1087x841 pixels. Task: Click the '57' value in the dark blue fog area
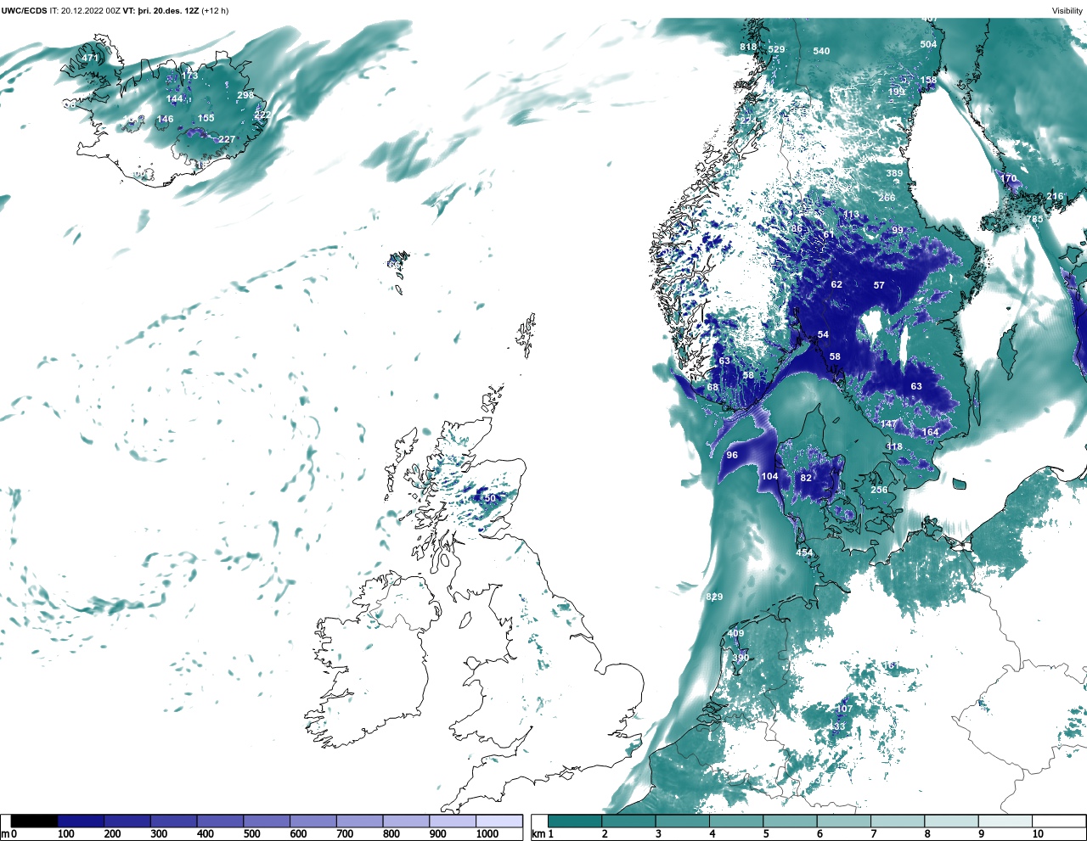[879, 285]
